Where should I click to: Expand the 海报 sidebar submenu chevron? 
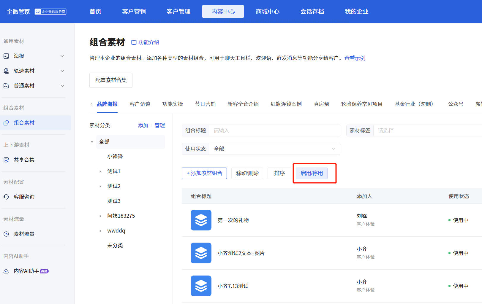coord(62,56)
